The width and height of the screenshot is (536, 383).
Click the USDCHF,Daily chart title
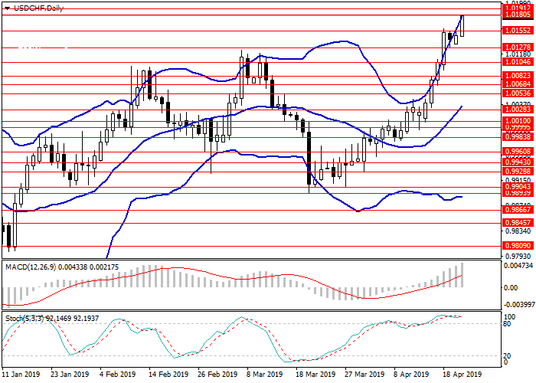38,8
